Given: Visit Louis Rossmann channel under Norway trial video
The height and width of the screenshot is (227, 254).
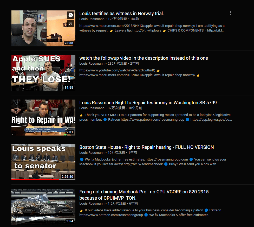Looking at the screenshot, I should coord(92,19).
